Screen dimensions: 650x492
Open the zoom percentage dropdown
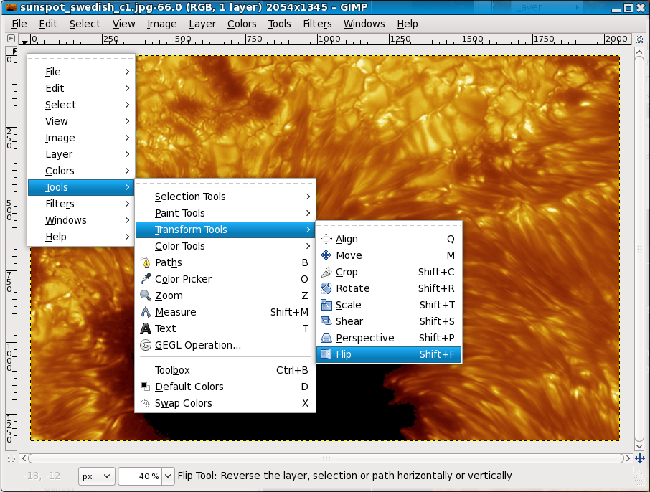pos(146,476)
